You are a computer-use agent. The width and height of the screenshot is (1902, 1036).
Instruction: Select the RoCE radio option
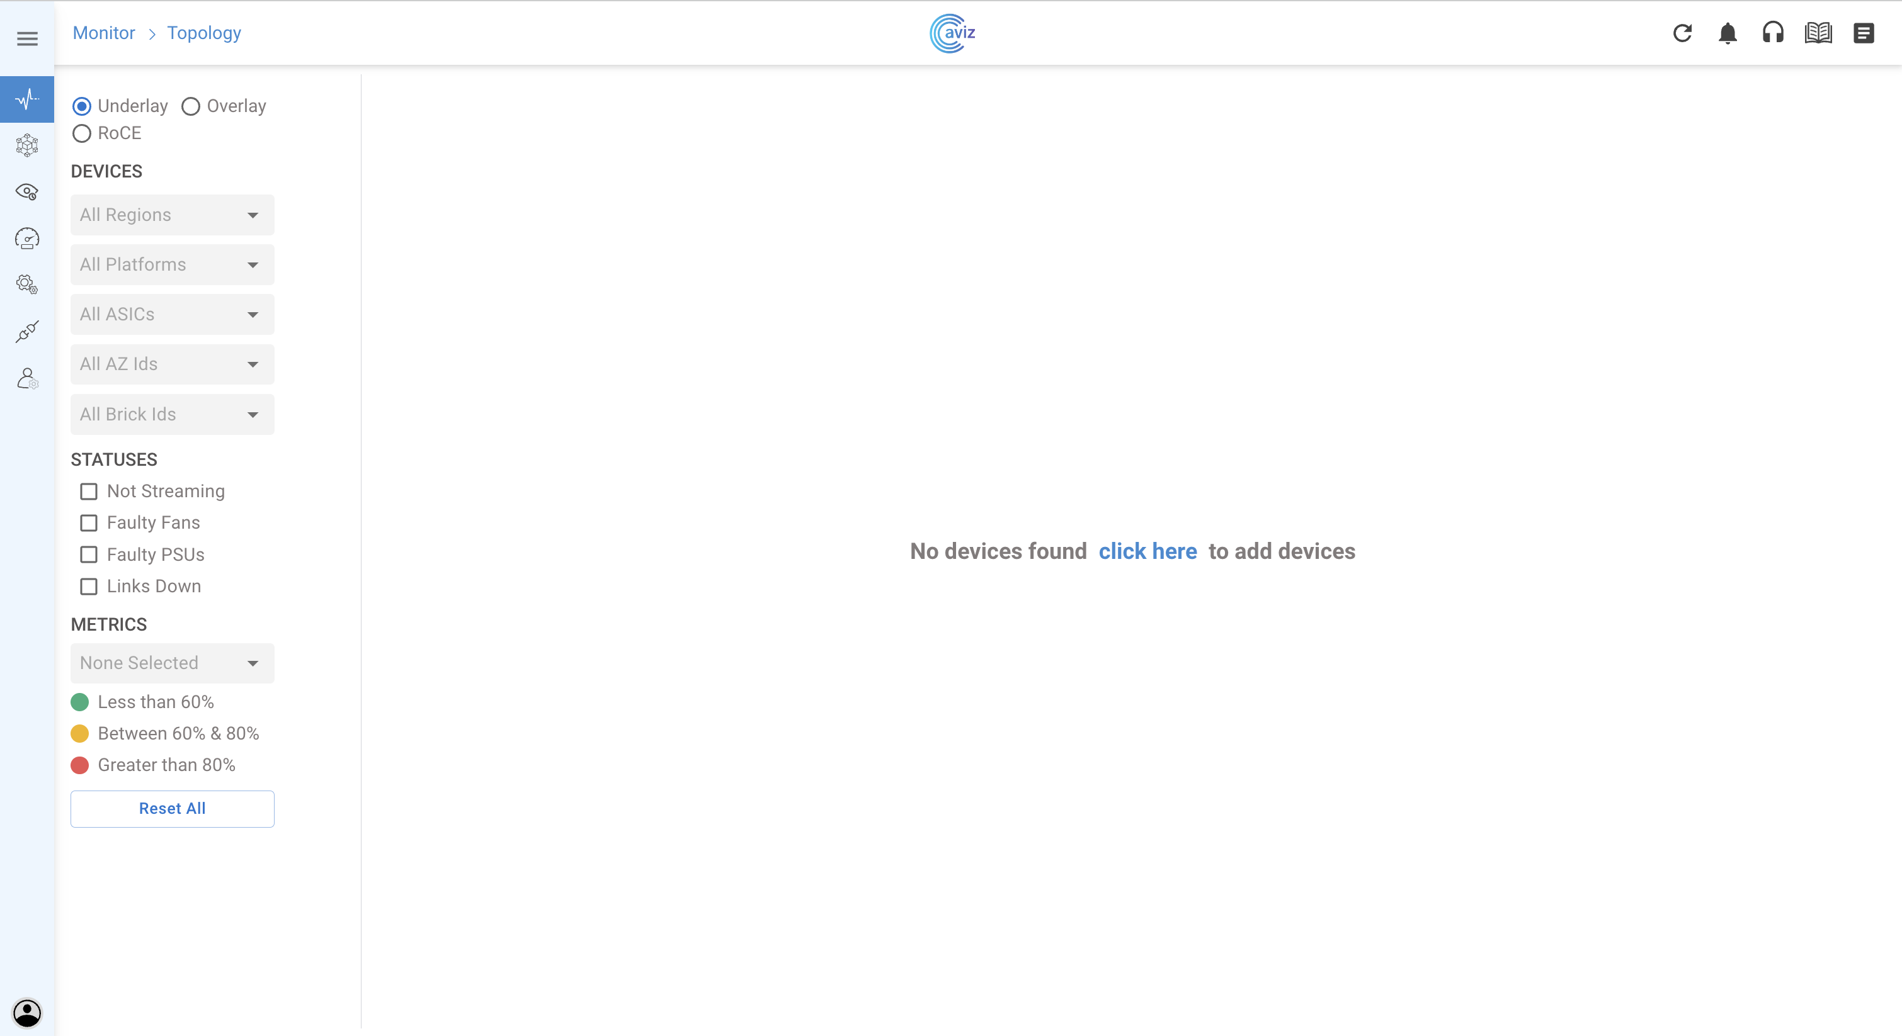tap(82, 133)
